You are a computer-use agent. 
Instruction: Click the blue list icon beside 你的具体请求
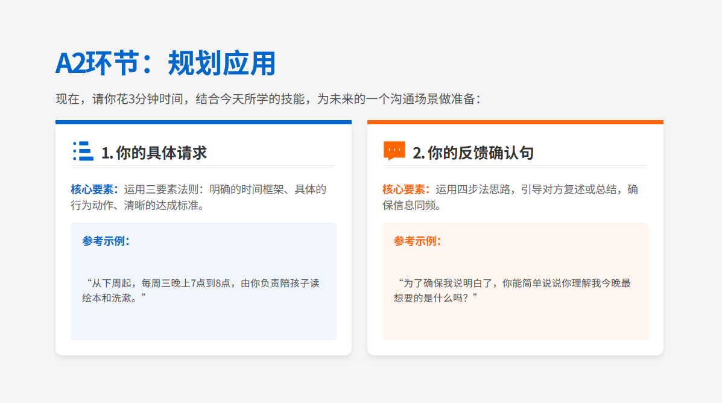tap(83, 151)
